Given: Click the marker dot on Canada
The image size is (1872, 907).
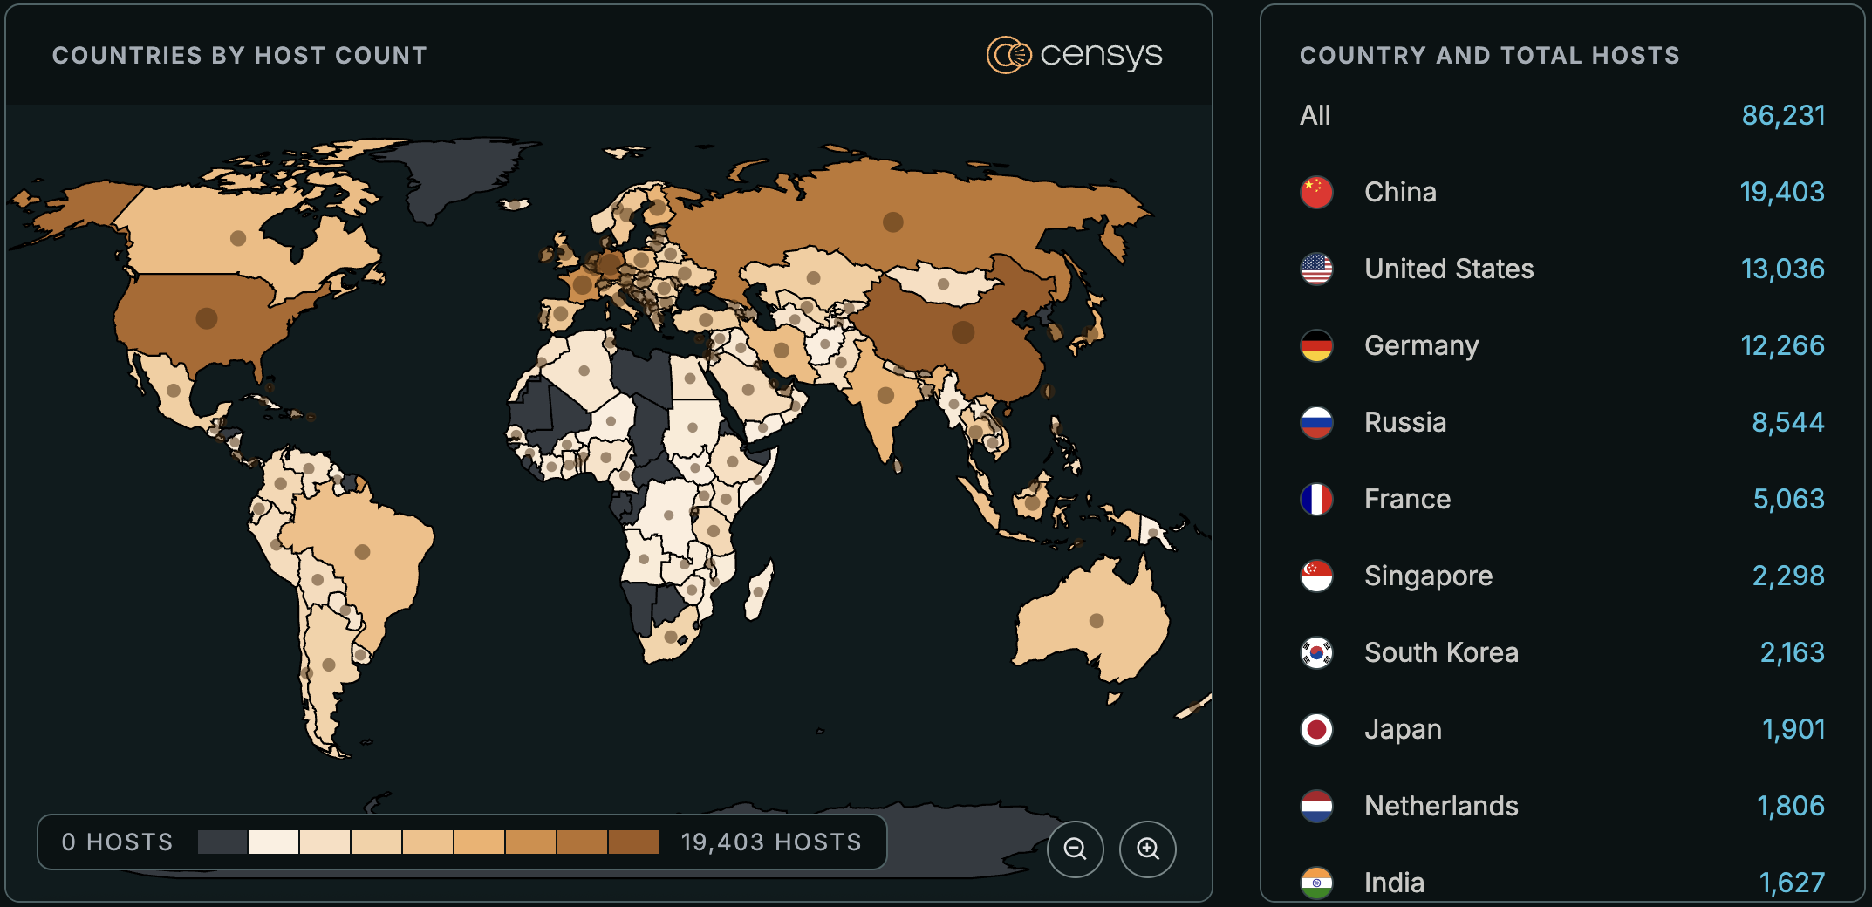Looking at the screenshot, I should [238, 238].
